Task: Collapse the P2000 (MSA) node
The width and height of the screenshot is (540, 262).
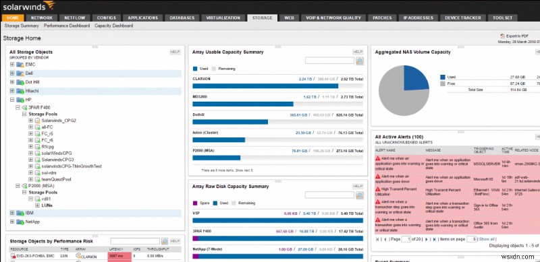Action: coord(18,186)
